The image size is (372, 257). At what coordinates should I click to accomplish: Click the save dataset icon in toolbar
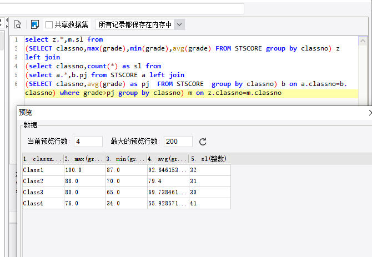[x=35, y=24]
